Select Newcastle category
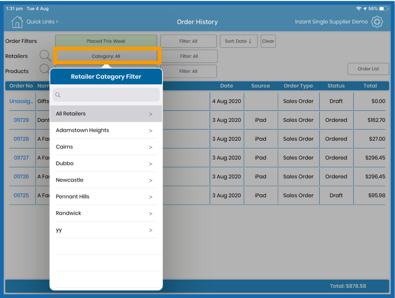The height and width of the screenshot is (298, 395). (106, 180)
